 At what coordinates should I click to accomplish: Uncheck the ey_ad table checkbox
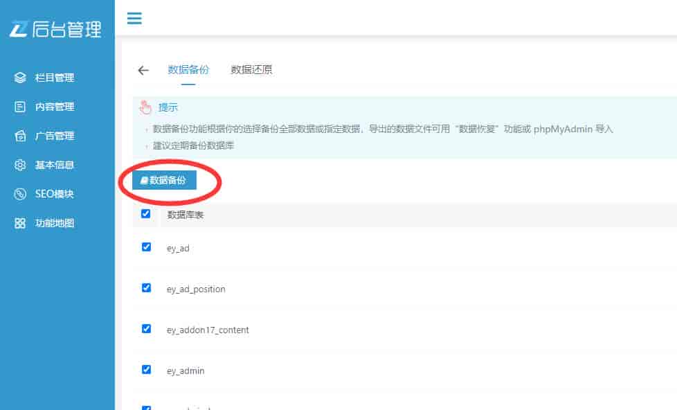tap(145, 248)
